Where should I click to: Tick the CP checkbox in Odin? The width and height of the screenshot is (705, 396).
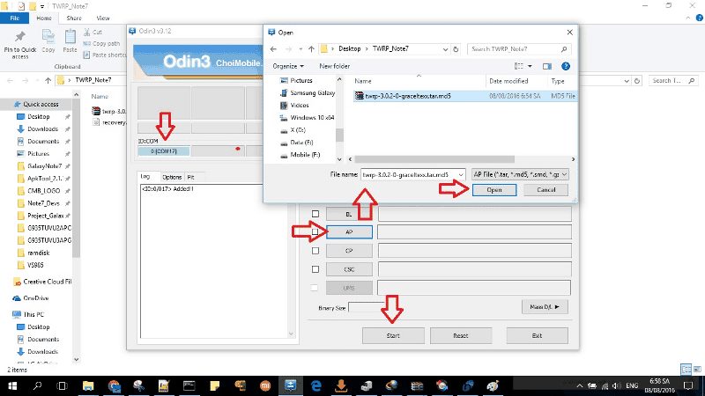[x=315, y=251]
